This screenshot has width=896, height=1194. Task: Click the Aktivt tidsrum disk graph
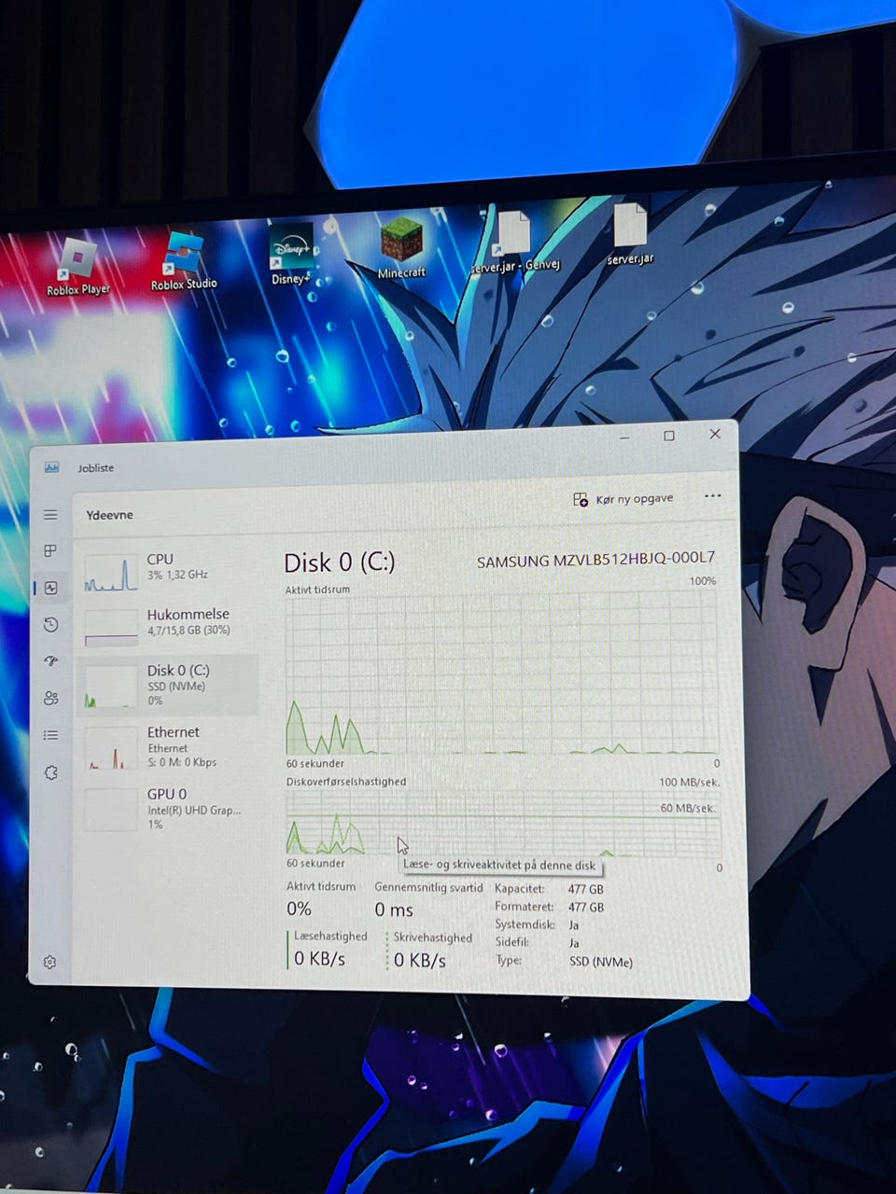(501, 675)
